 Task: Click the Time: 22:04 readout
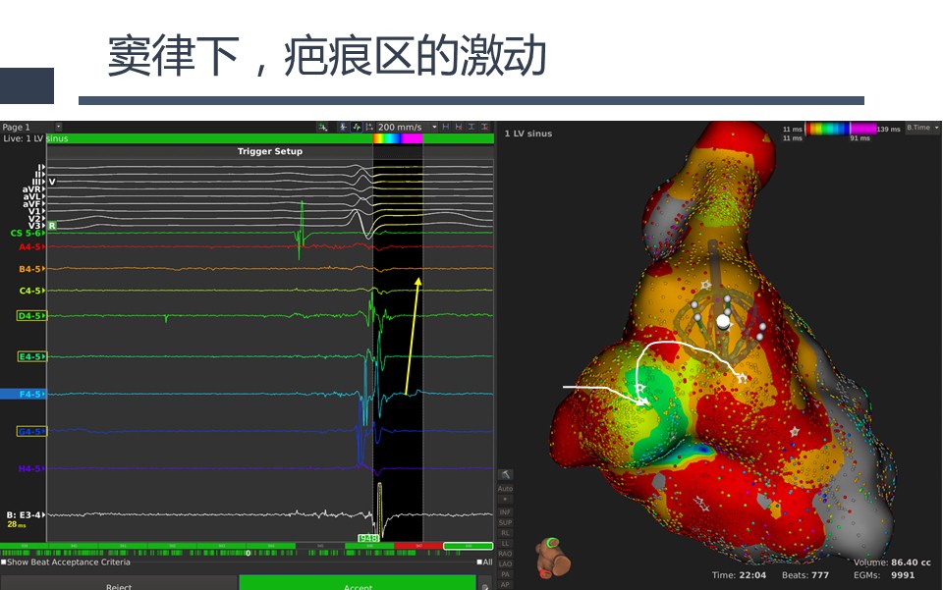739,575
